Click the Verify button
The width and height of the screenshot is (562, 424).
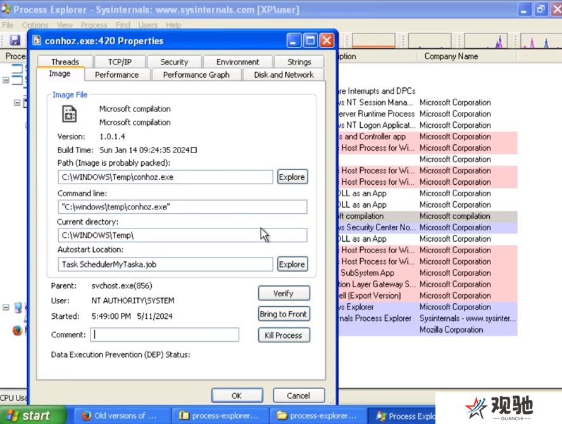[x=284, y=293]
